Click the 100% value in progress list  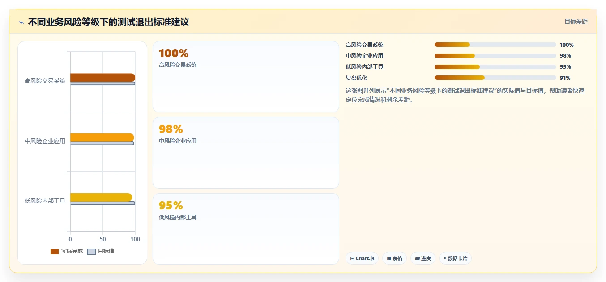click(x=567, y=45)
